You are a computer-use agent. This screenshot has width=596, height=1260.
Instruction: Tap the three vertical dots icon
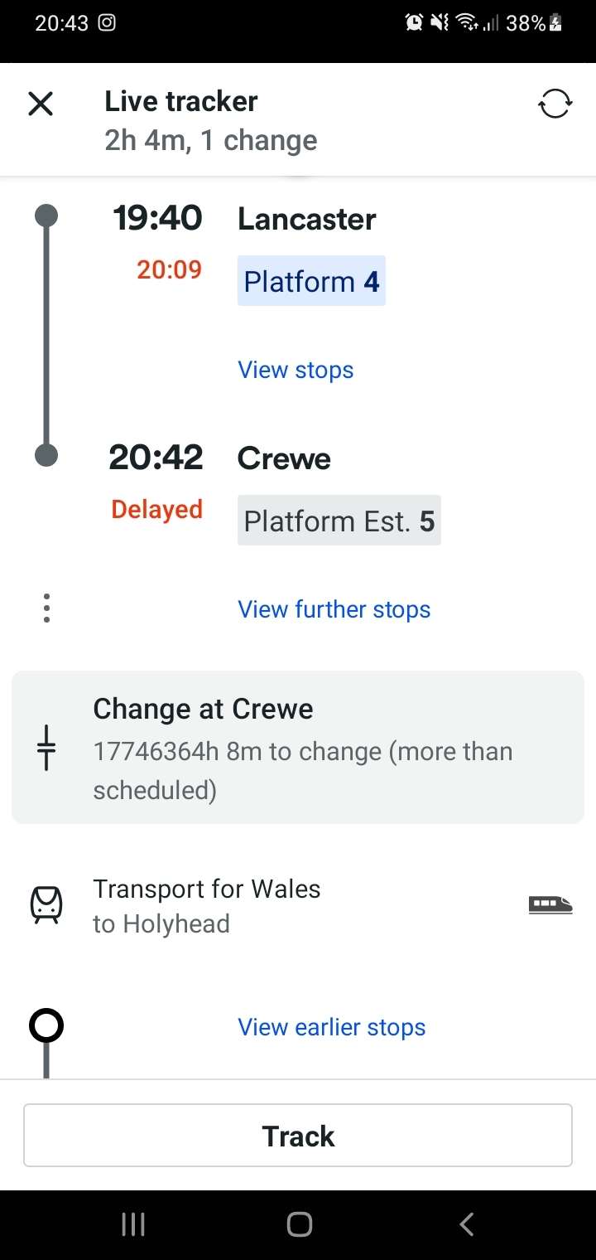click(x=46, y=608)
